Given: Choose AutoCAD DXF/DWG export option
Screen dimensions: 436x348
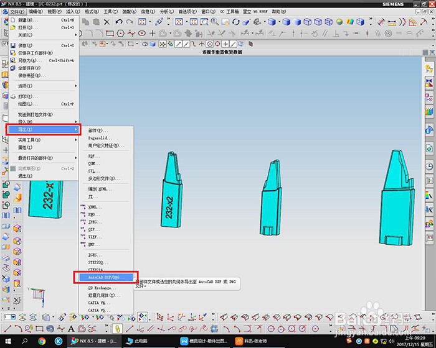Looking at the screenshot, I should point(107,277).
